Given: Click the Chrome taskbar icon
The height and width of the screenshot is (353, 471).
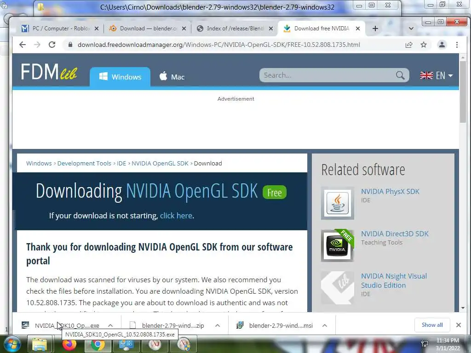Looking at the screenshot, I should click(x=98, y=344).
